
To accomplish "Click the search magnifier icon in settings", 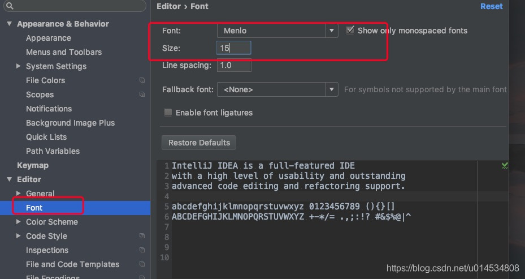I will (10, 6).
